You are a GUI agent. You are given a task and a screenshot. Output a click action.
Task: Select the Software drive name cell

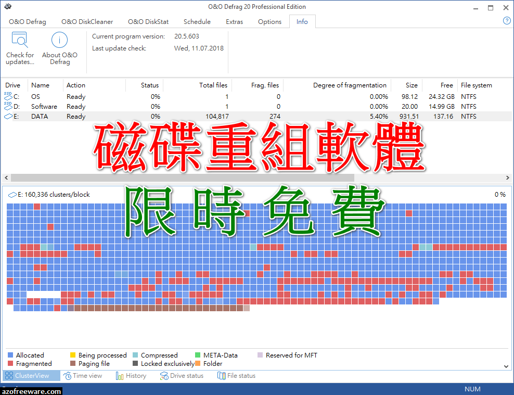[x=44, y=107]
